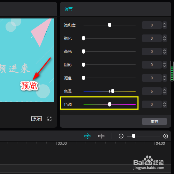Increase 褪色 with stepper up arrow
Screen dimensions: 174x174
(165, 77)
